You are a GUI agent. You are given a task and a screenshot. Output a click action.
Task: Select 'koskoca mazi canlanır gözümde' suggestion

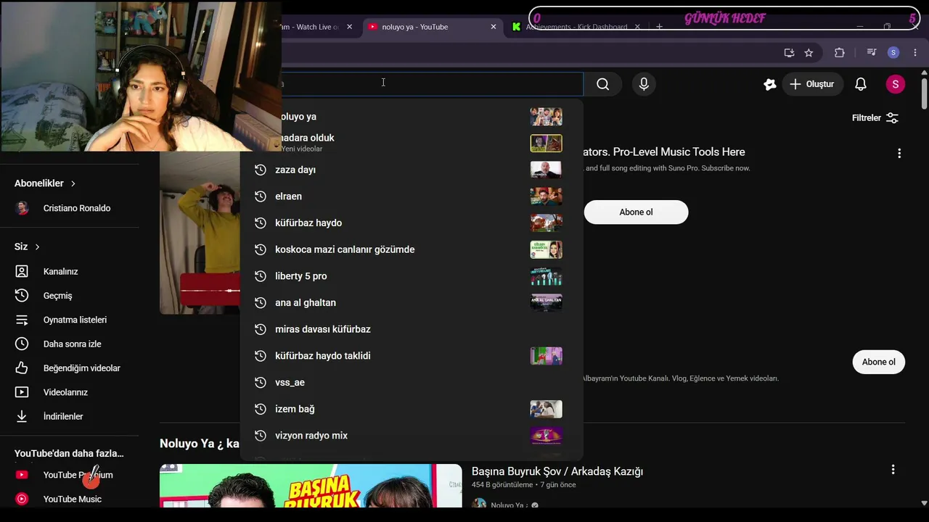(x=412, y=249)
